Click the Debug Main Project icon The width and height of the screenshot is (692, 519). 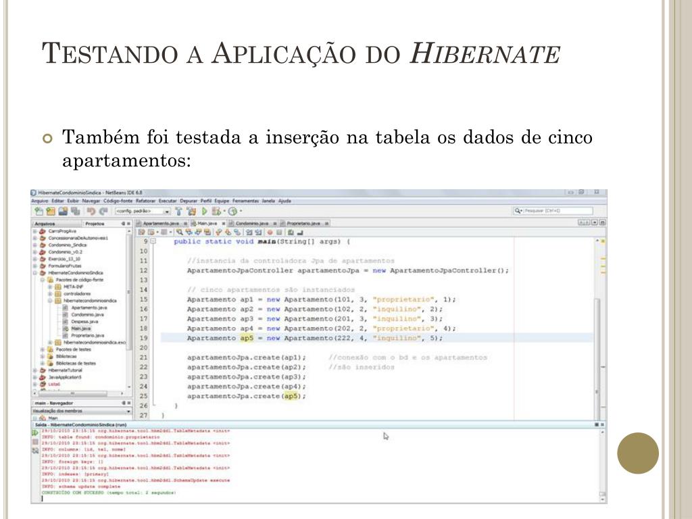coord(216,211)
